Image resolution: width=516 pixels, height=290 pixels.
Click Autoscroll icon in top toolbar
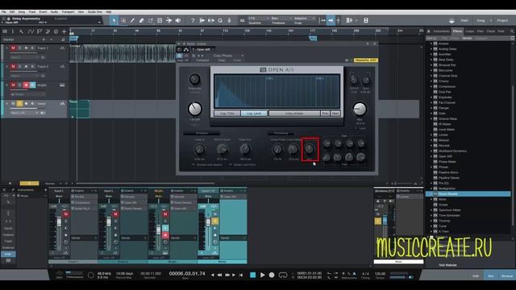coord(331,20)
